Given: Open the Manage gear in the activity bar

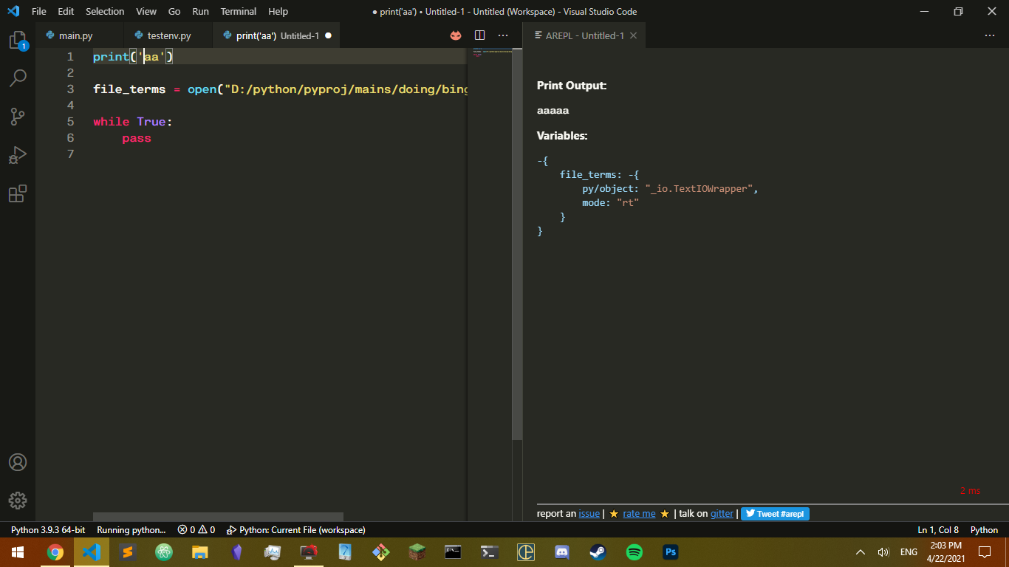Looking at the screenshot, I should tap(18, 500).
